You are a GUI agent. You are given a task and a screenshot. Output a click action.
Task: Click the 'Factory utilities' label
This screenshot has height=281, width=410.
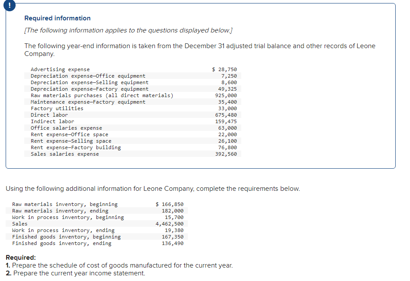57,108
